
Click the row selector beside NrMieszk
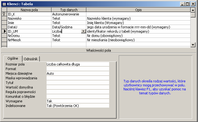(x=4, y=40)
